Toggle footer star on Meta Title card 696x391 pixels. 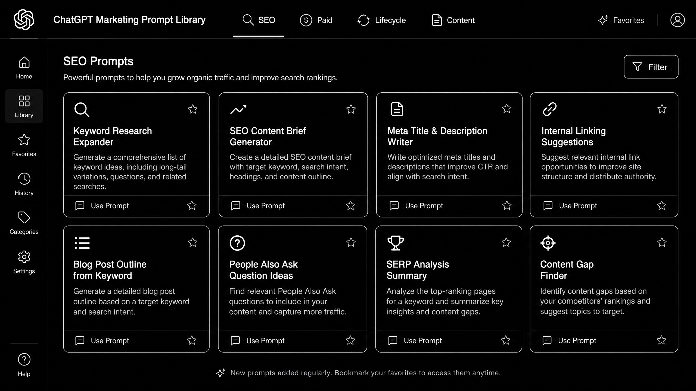pyautogui.click(x=507, y=206)
